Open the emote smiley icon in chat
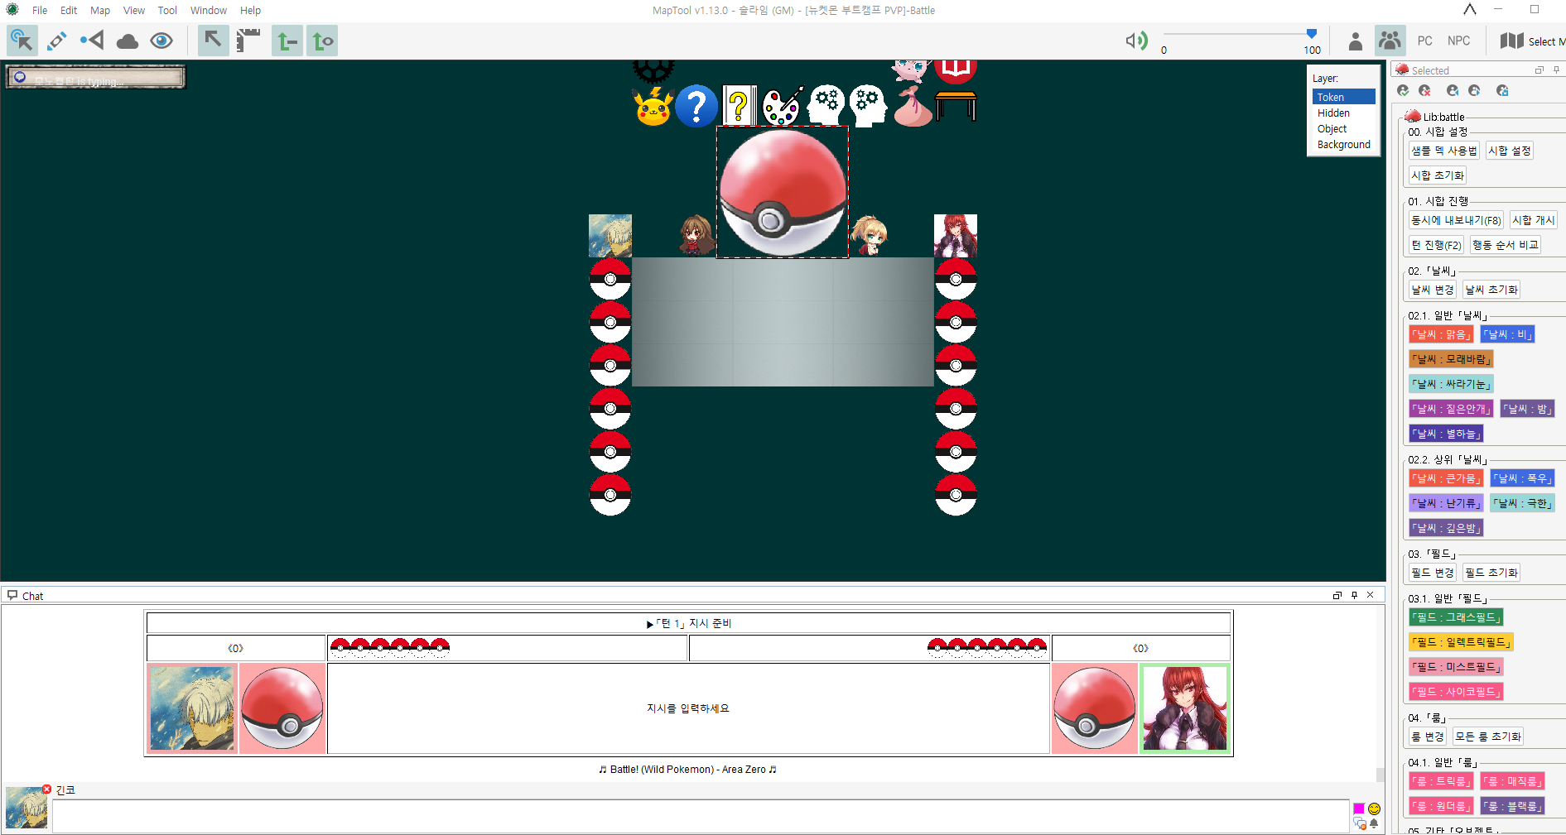Viewport: 1566px width, 835px height. (x=1374, y=809)
